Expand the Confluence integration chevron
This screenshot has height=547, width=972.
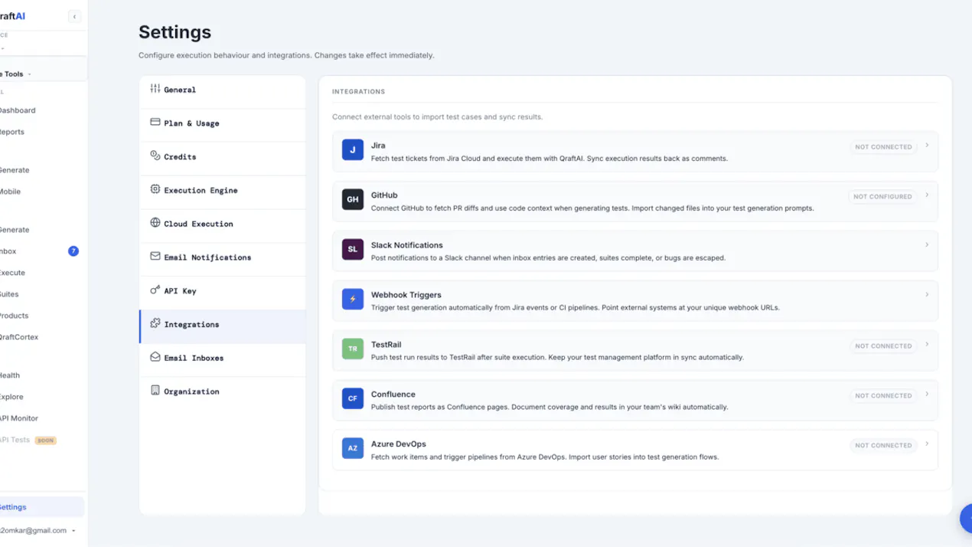tap(927, 395)
